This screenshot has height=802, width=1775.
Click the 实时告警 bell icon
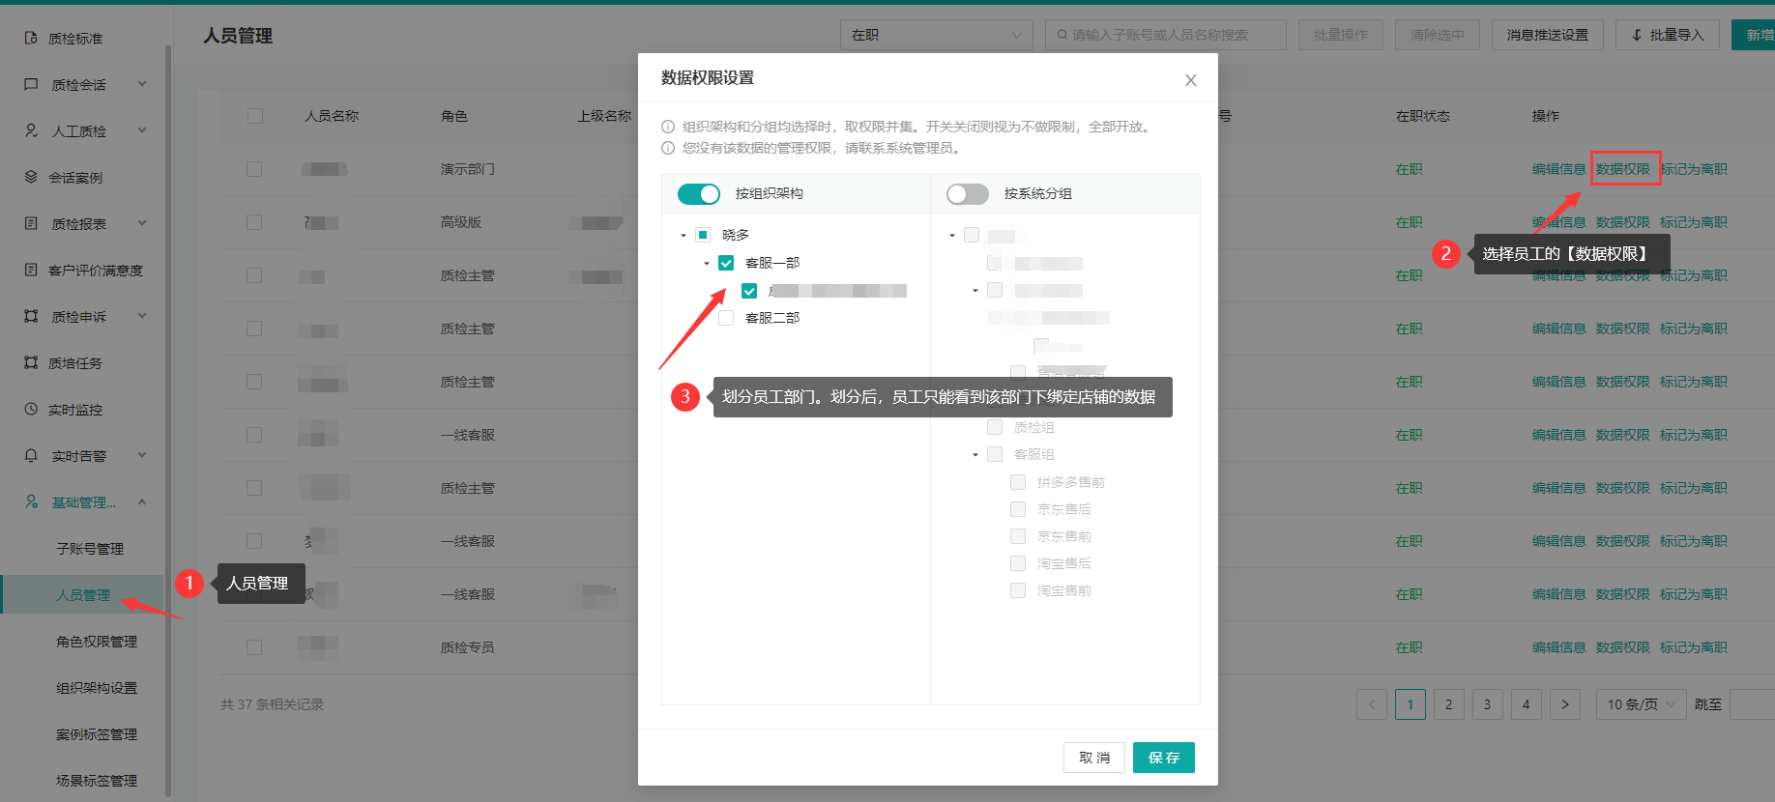[x=31, y=455]
